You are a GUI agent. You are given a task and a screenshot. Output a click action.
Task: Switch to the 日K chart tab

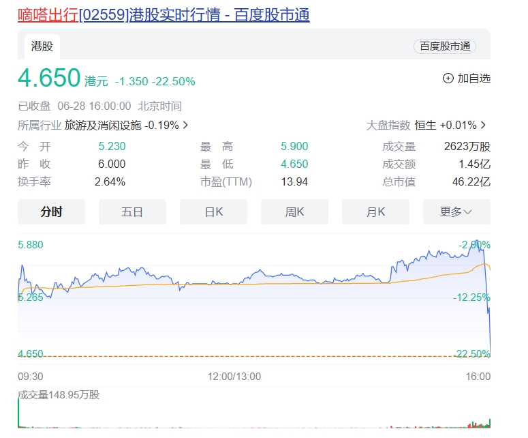(213, 211)
